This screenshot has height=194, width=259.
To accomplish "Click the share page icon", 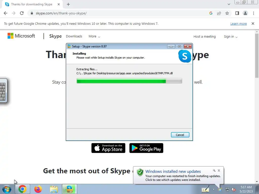I will [x=219, y=13].
